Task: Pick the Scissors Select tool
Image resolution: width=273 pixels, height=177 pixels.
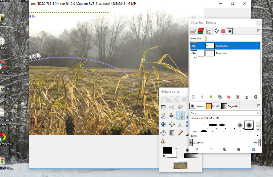Action: tap(163, 116)
